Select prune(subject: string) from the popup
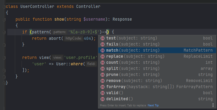 tap(157, 75)
